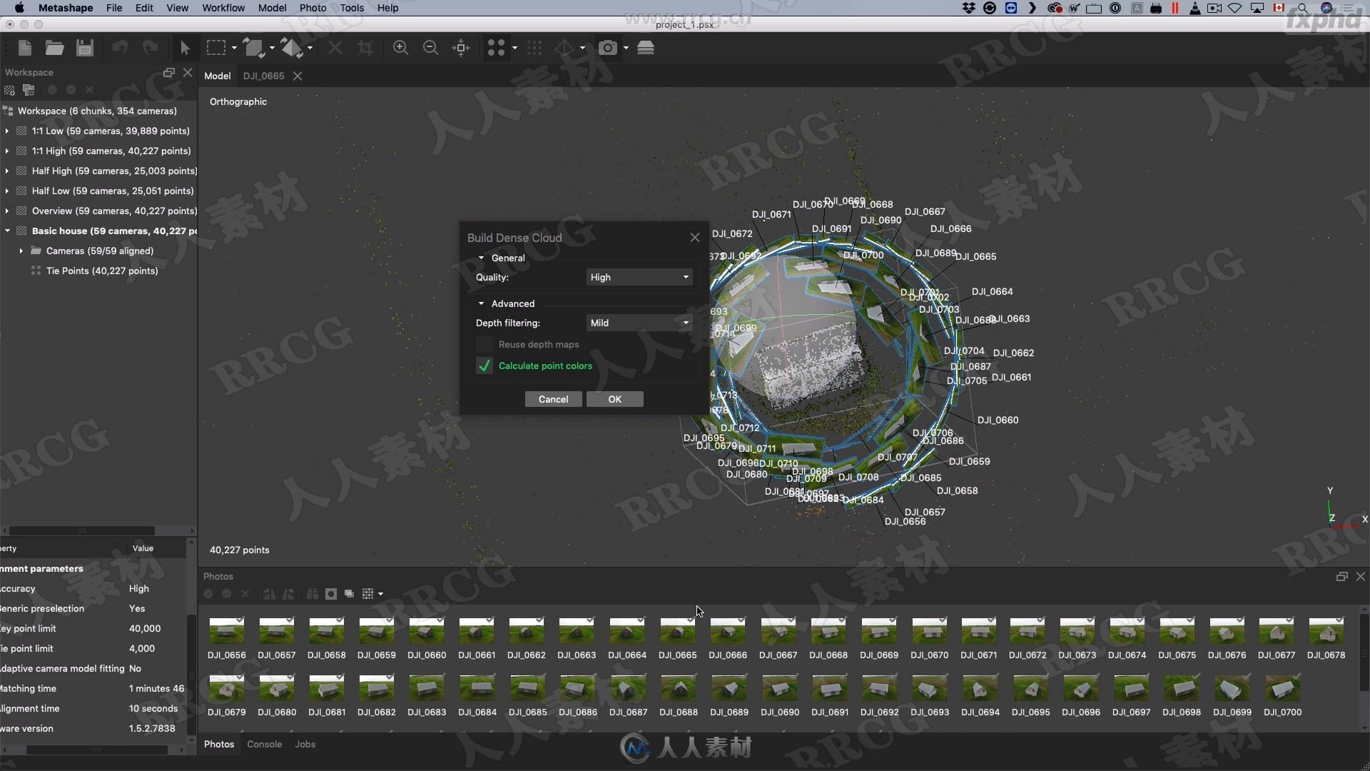This screenshot has height=771, width=1370.
Task: Click the Photo menu bar item
Action: pyautogui.click(x=313, y=8)
